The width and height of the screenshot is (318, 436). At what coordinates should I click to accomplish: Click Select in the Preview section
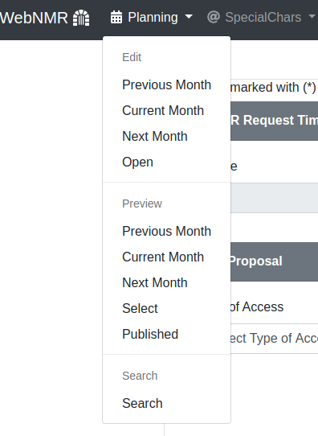tap(166, 308)
